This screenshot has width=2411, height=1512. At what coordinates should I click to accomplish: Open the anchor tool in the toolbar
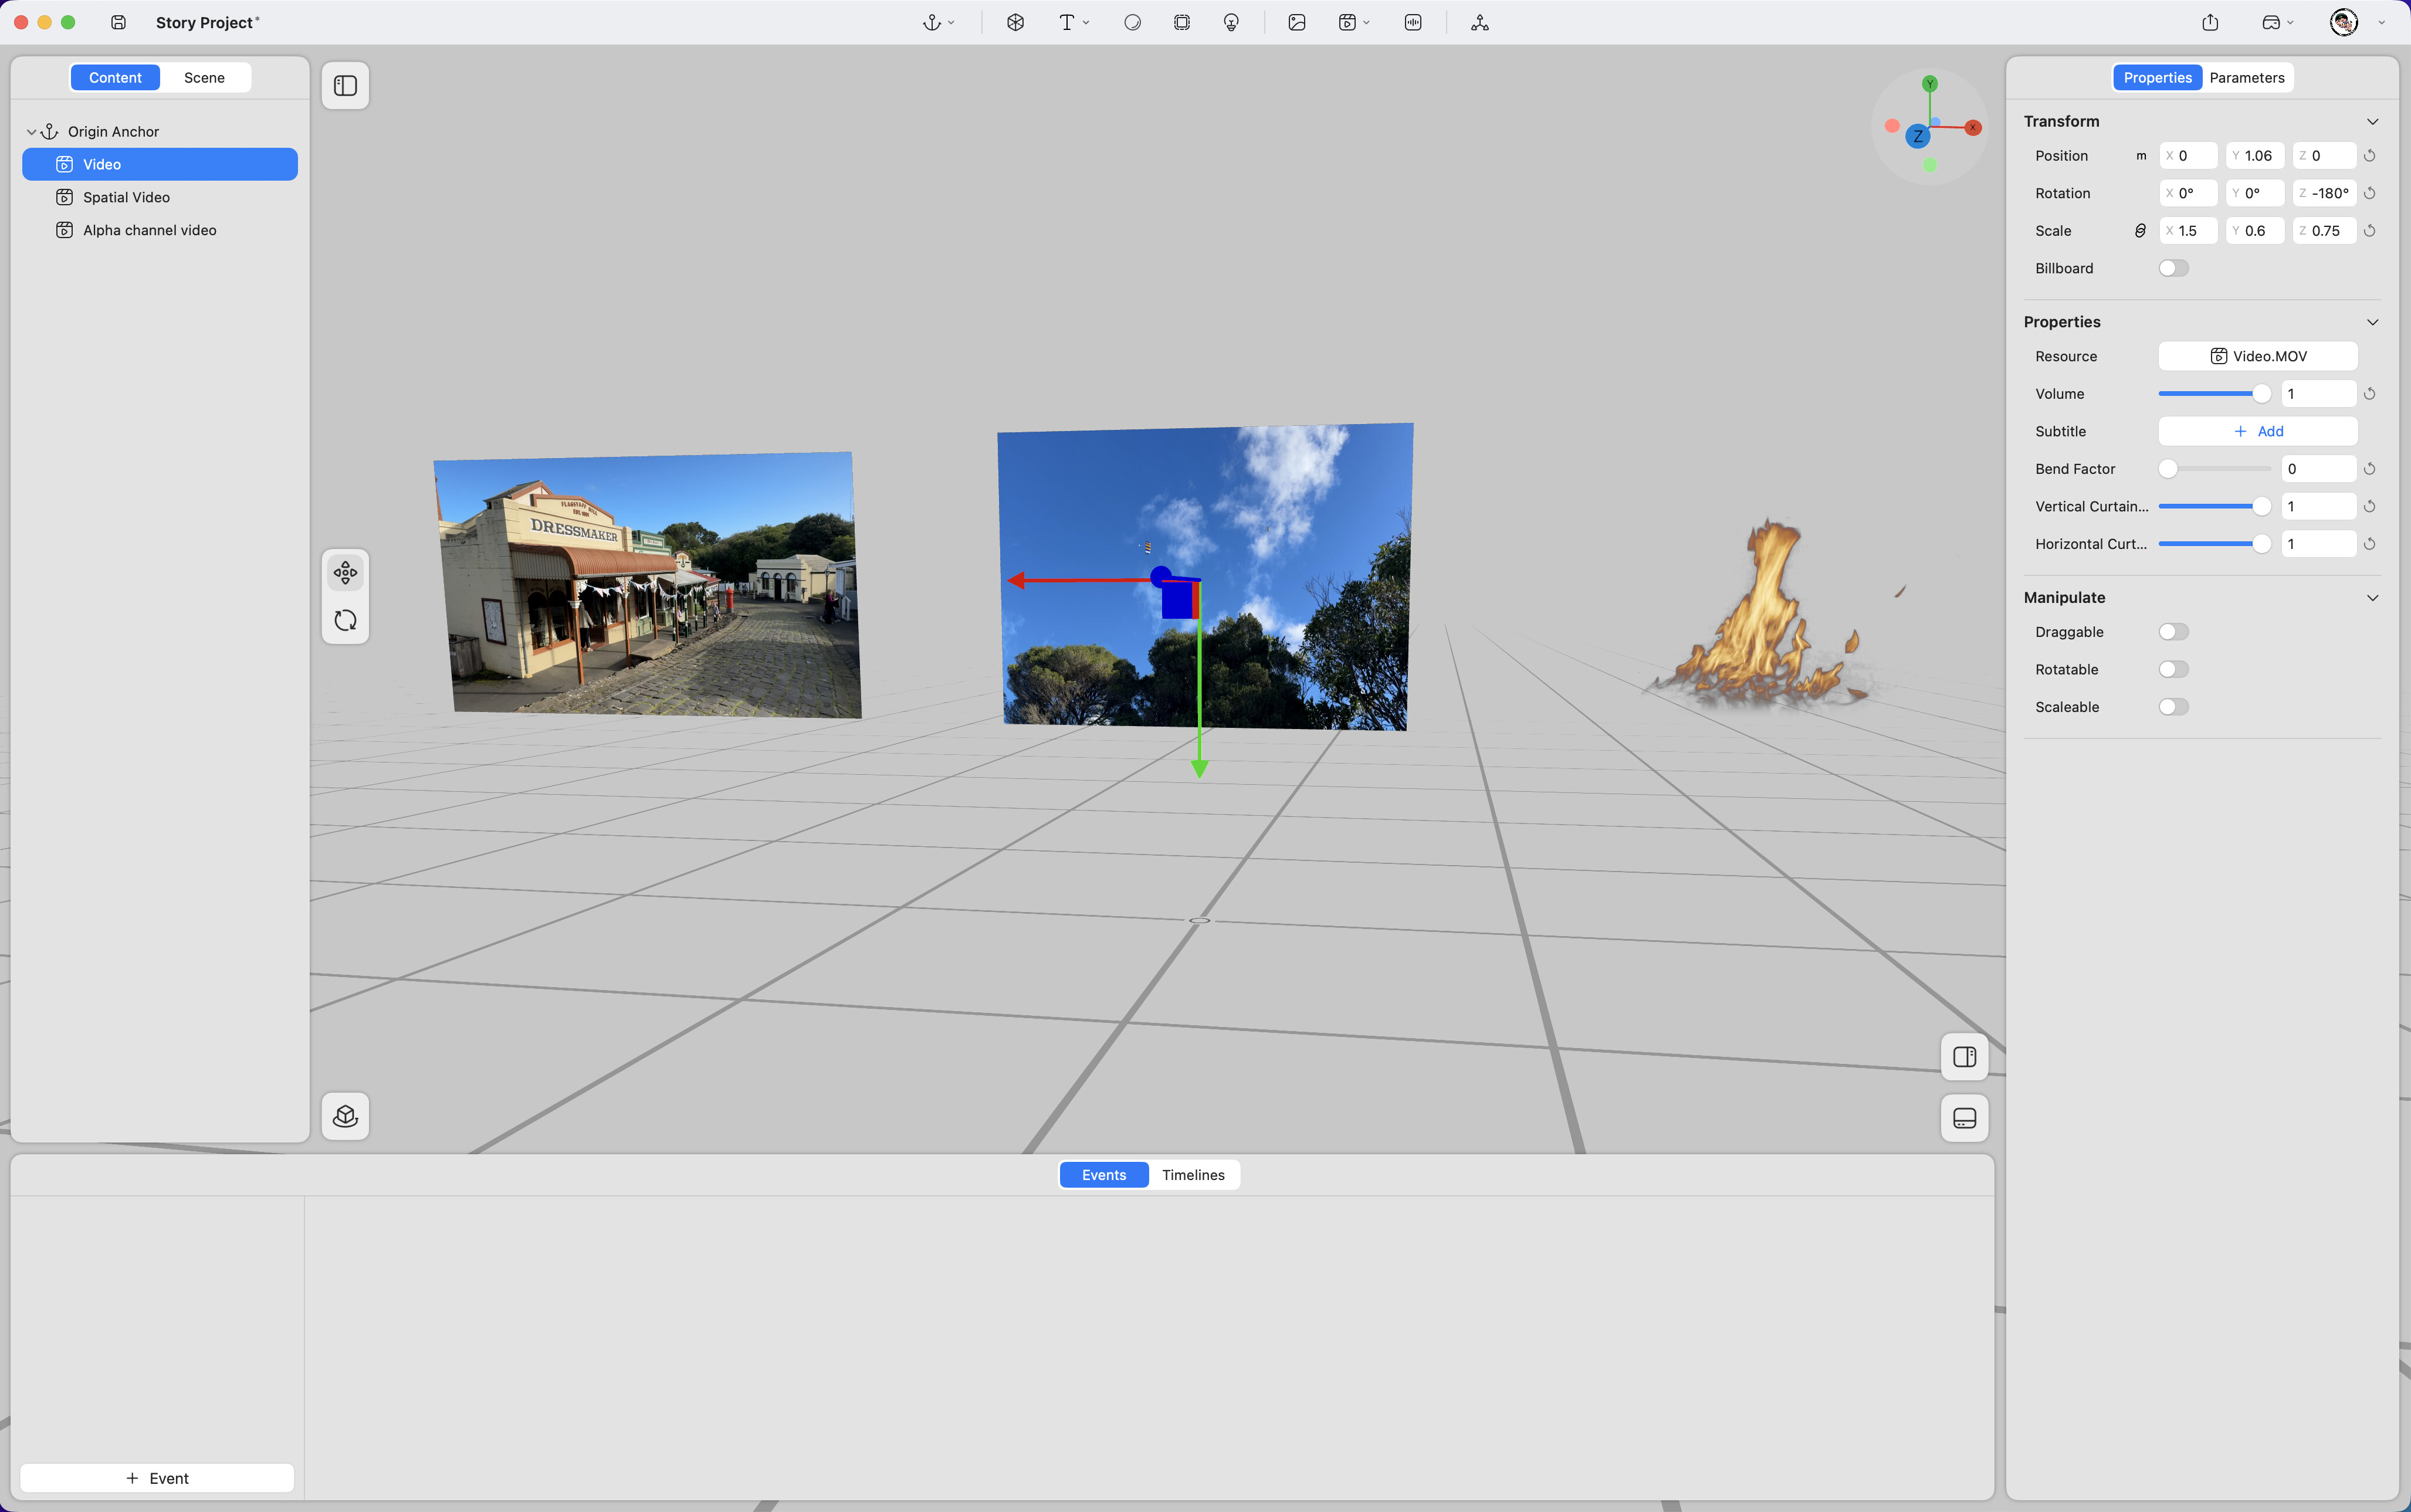coord(931,22)
